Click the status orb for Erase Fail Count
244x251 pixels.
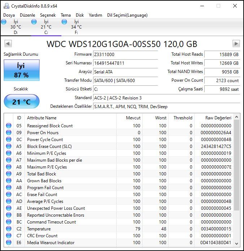click(x=9, y=194)
